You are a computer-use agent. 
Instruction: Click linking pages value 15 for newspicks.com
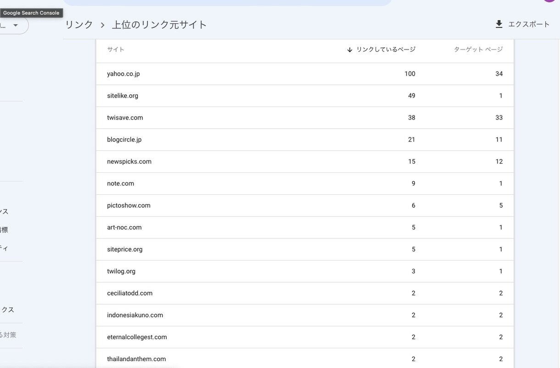click(x=412, y=162)
